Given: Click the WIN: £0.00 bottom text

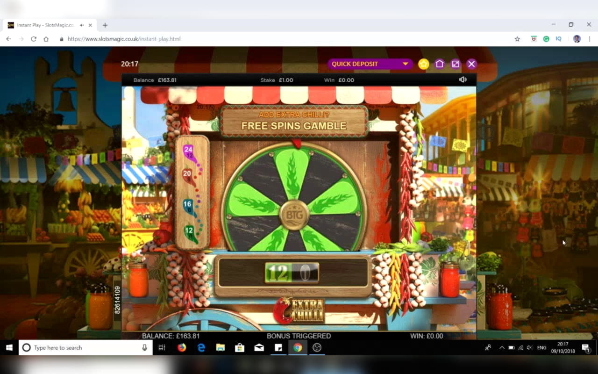Looking at the screenshot, I should click(x=427, y=336).
